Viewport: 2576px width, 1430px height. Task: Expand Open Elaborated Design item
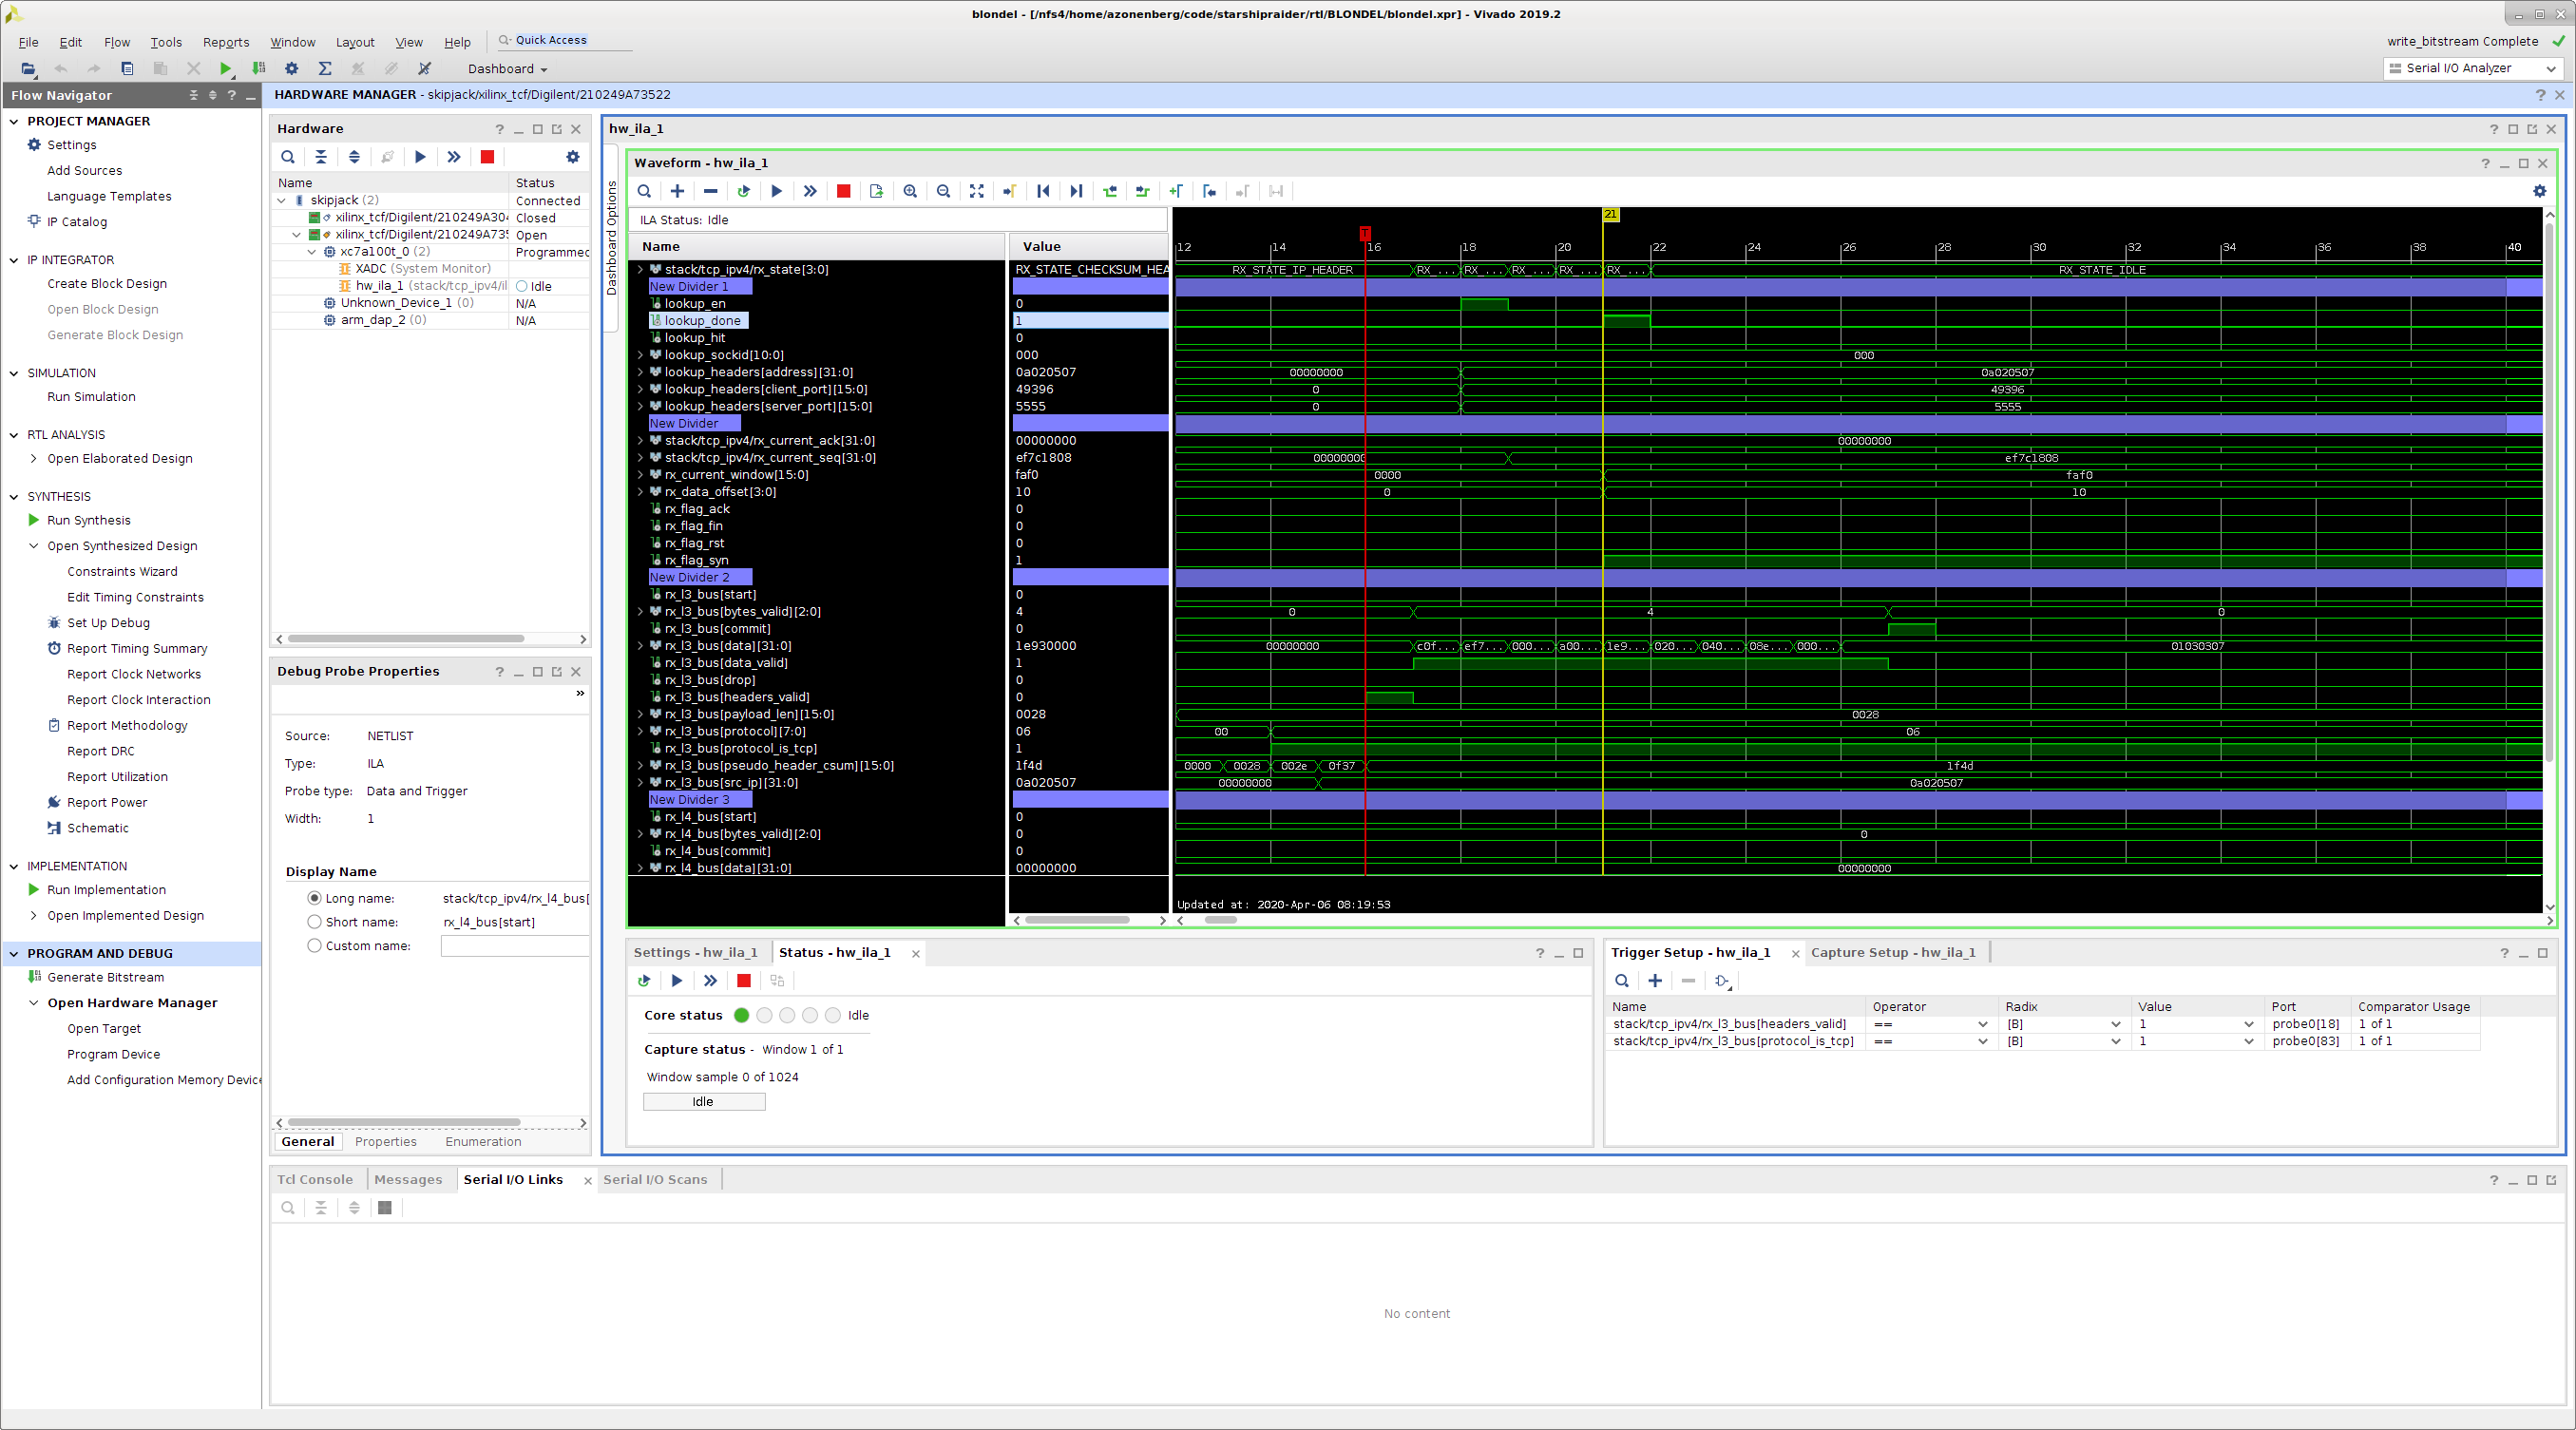click(x=34, y=459)
